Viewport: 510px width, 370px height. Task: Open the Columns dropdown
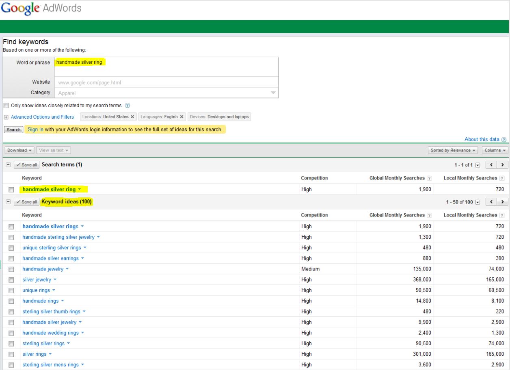(495, 150)
